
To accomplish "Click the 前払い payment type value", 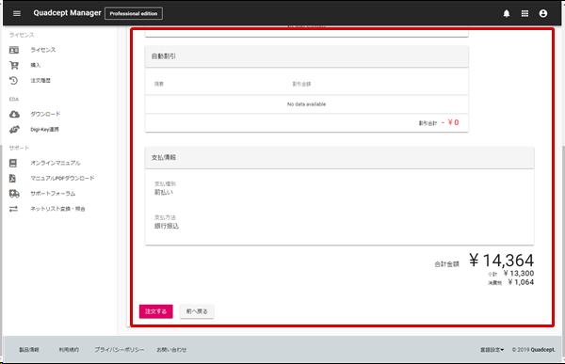I will pyautogui.click(x=164, y=193).
